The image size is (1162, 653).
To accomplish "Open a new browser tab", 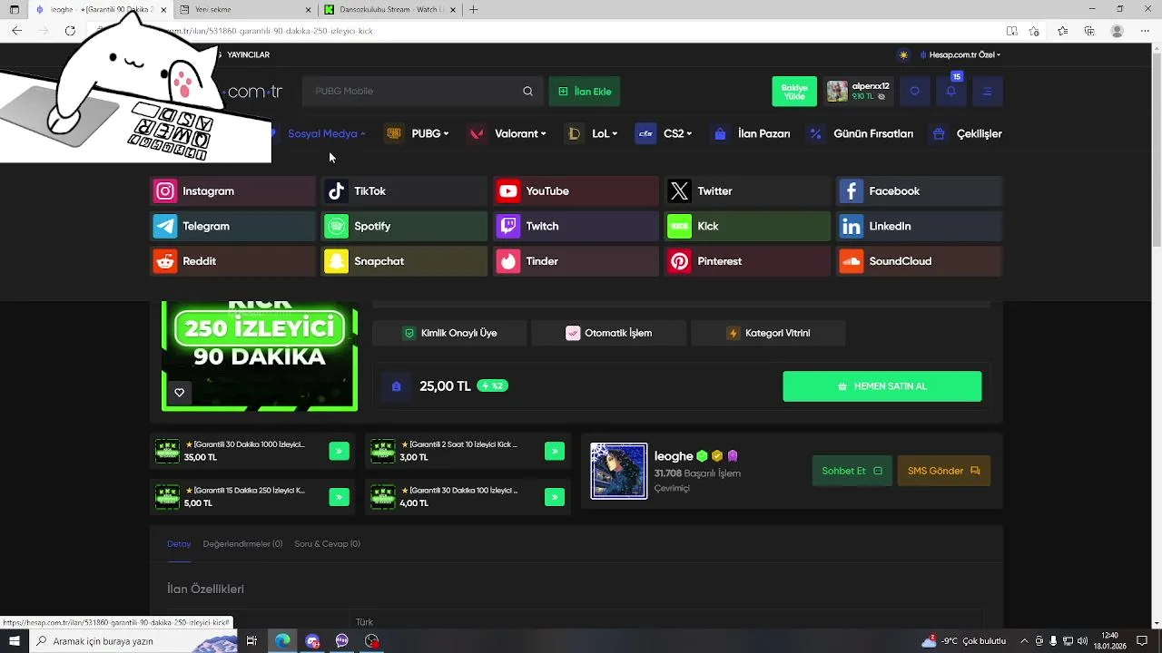I will point(473,9).
